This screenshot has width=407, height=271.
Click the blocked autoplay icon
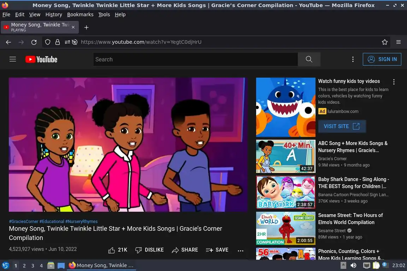pos(75,42)
